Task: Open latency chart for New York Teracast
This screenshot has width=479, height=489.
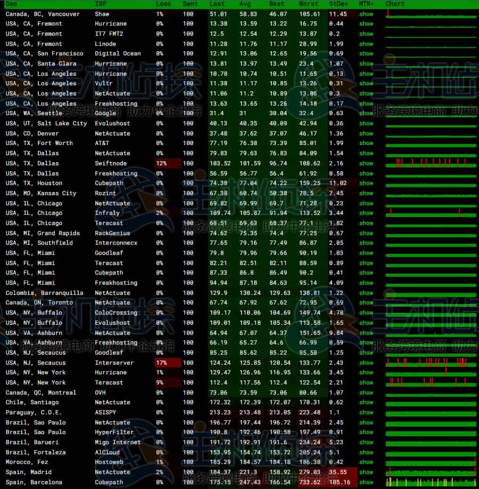Action: click(x=431, y=382)
